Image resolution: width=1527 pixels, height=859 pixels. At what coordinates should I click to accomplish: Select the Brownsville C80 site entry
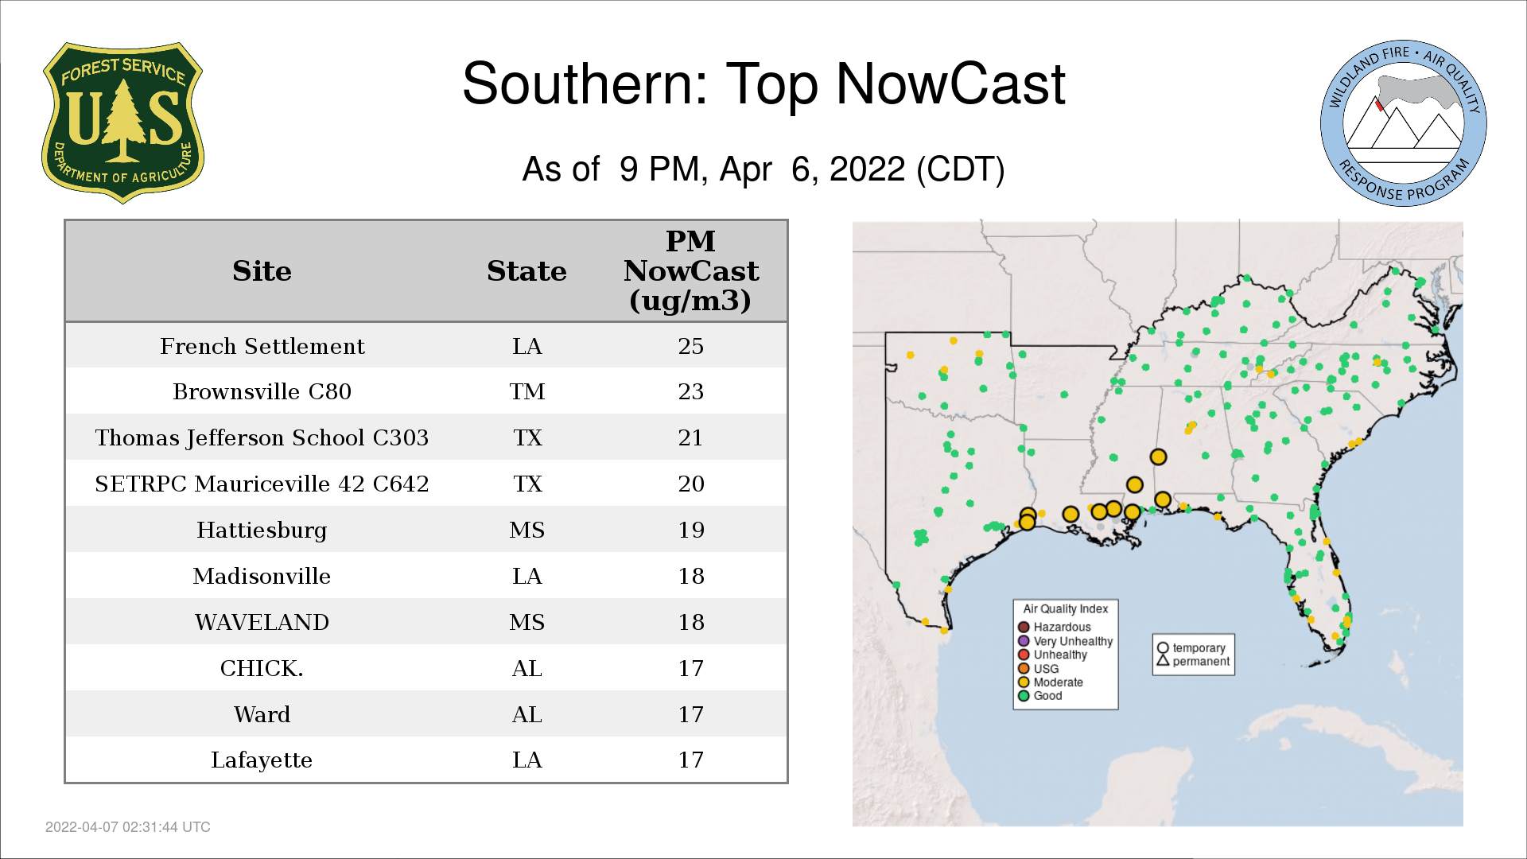[x=262, y=391]
